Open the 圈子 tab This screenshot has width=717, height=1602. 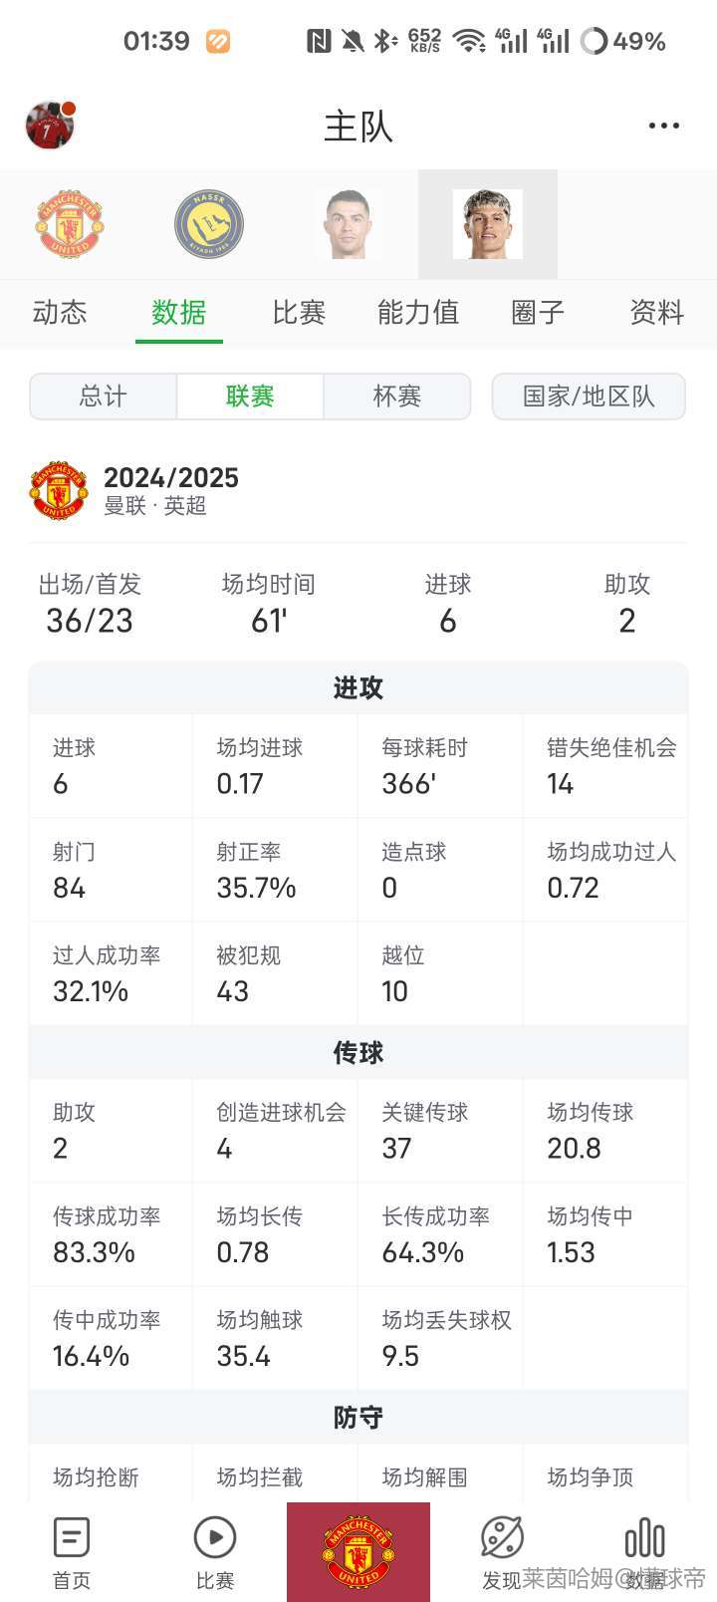click(538, 313)
